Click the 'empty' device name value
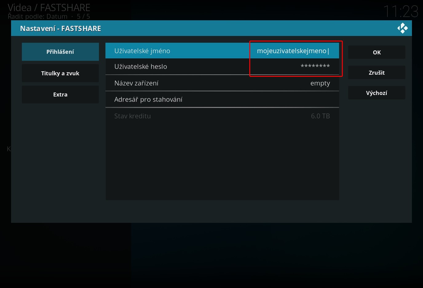This screenshot has height=288, width=423. 320,83
